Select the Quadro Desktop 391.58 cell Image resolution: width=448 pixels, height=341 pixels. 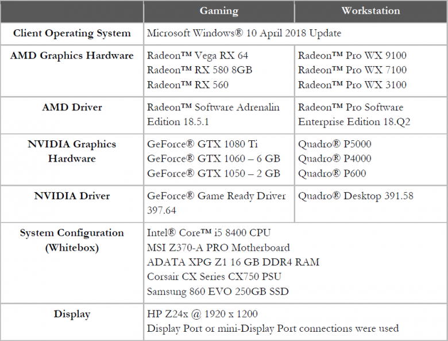coord(356,196)
